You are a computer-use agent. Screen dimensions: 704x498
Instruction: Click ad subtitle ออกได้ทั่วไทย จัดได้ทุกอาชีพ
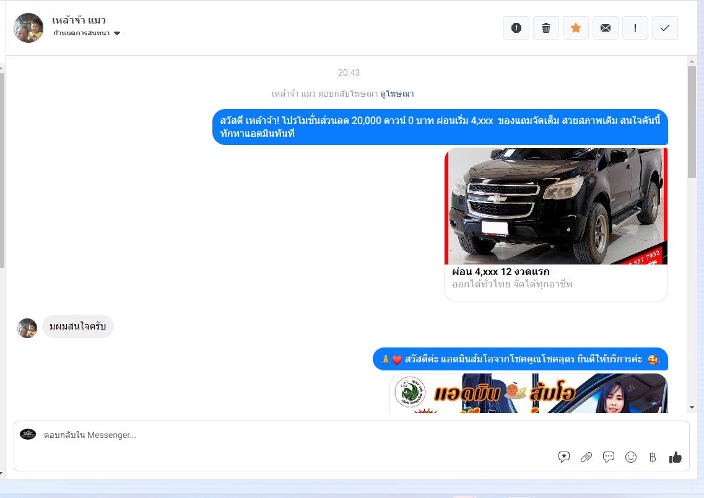512,284
